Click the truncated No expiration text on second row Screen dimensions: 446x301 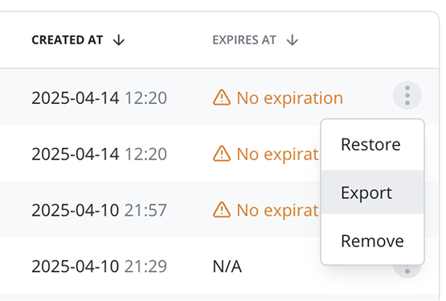pos(277,154)
